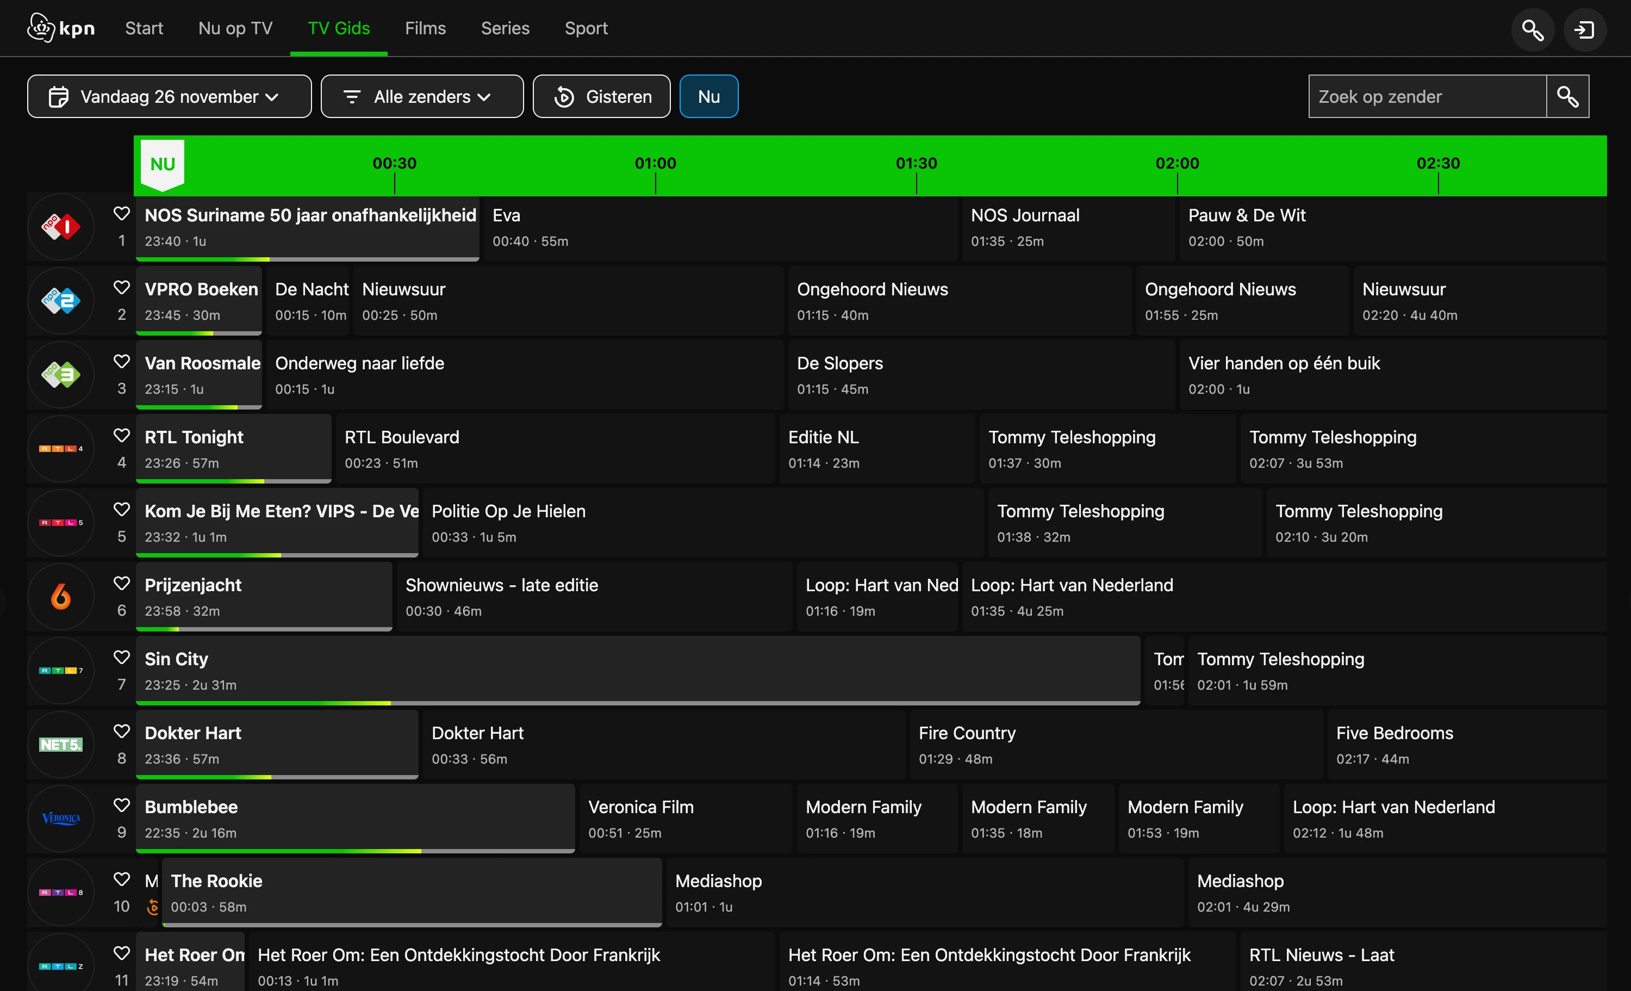Expand the Alle zenders filter dropdown
The width and height of the screenshot is (1631, 991).
point(422,97)
